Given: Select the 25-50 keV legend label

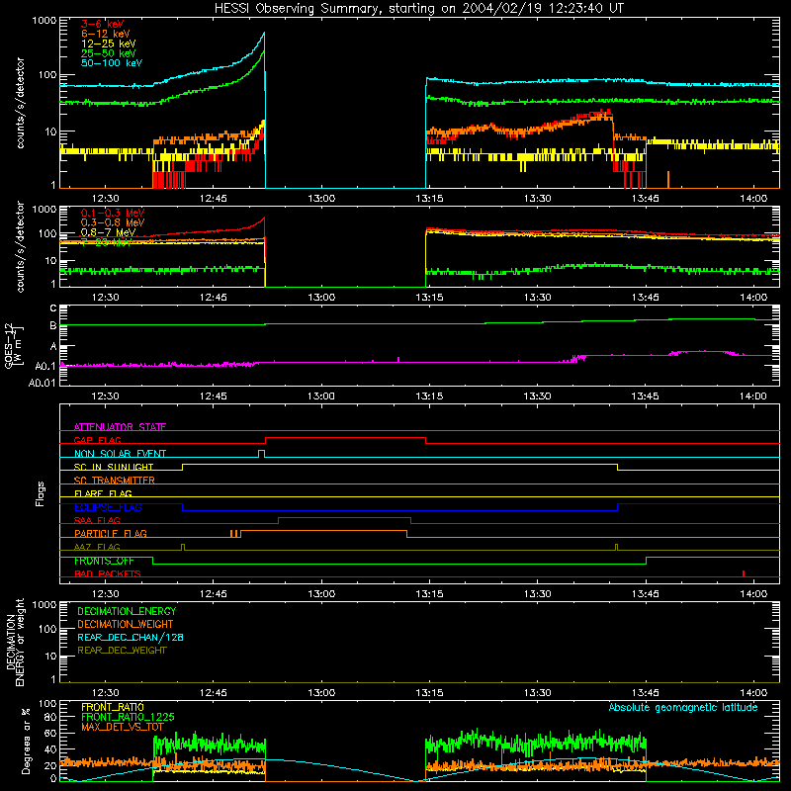Looking at the screenshot, I should click(x=108, y=53).
